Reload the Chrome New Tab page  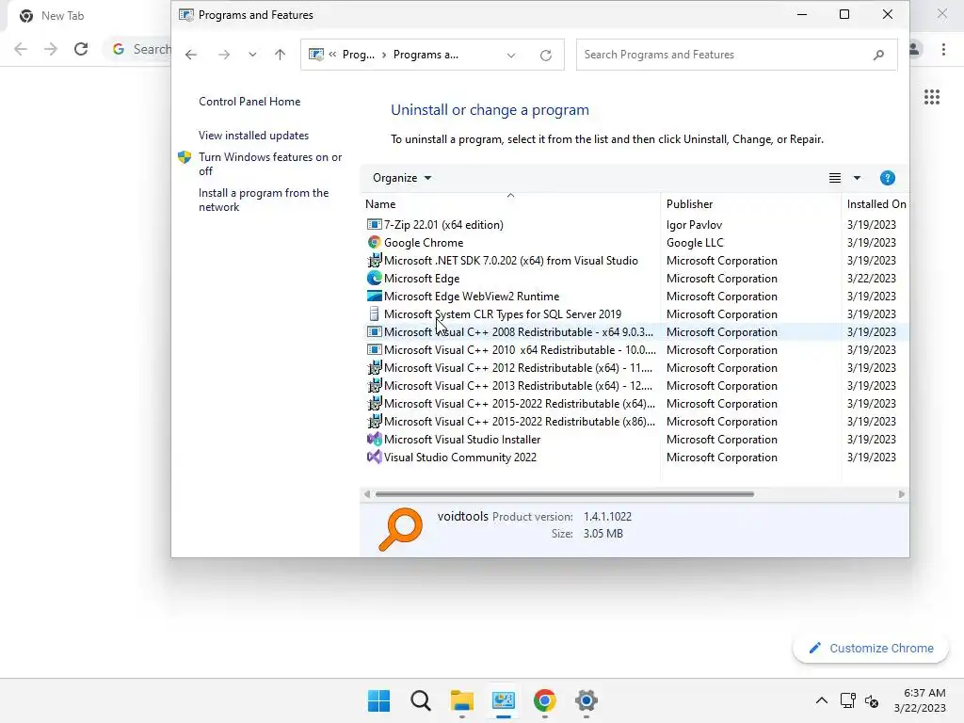pos(81,49)
